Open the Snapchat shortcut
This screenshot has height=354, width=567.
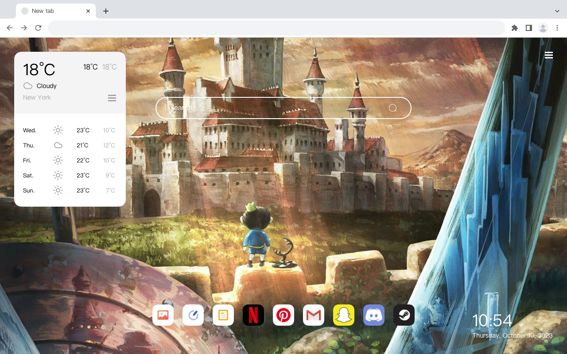click(344, 315)
